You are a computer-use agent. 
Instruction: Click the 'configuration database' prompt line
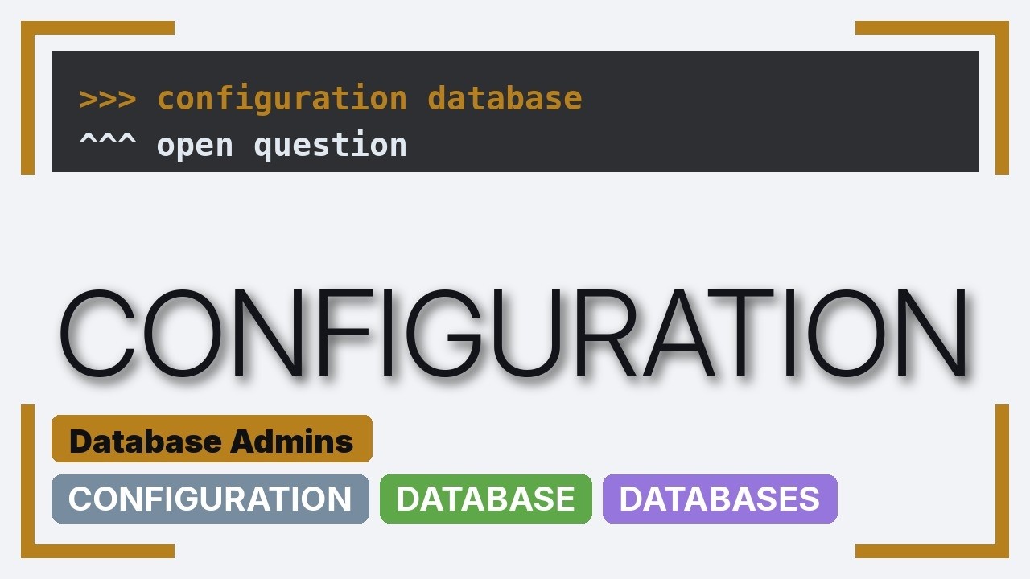tap(331, 98)
